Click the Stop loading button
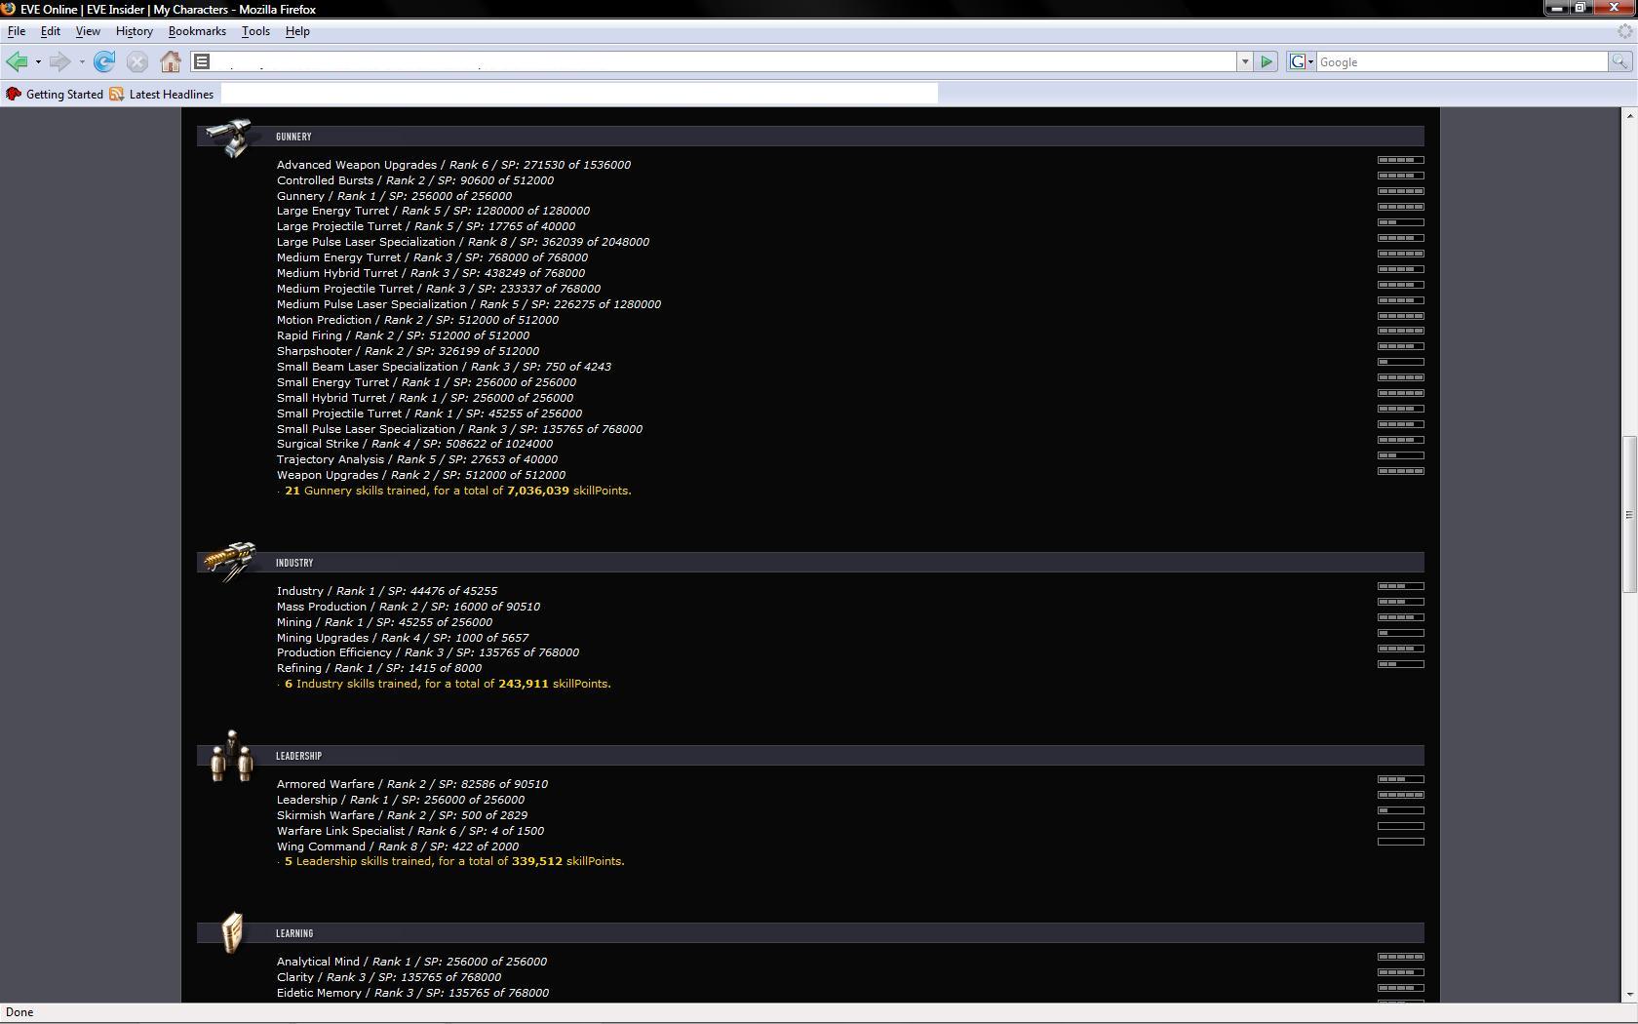1638x1024 pixels. [137, 62]
